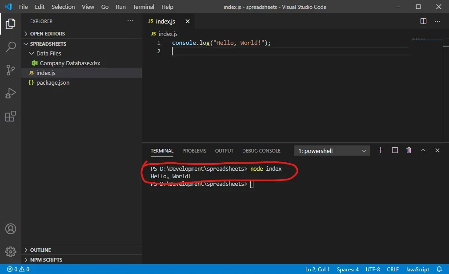Open the Manage settings gear icon

tap(10, 251)
